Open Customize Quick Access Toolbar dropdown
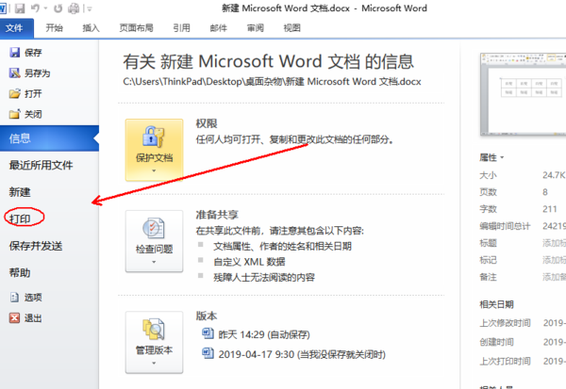This screenshot has width=566, height=389. pyautogui.click(x=89, y=8)
